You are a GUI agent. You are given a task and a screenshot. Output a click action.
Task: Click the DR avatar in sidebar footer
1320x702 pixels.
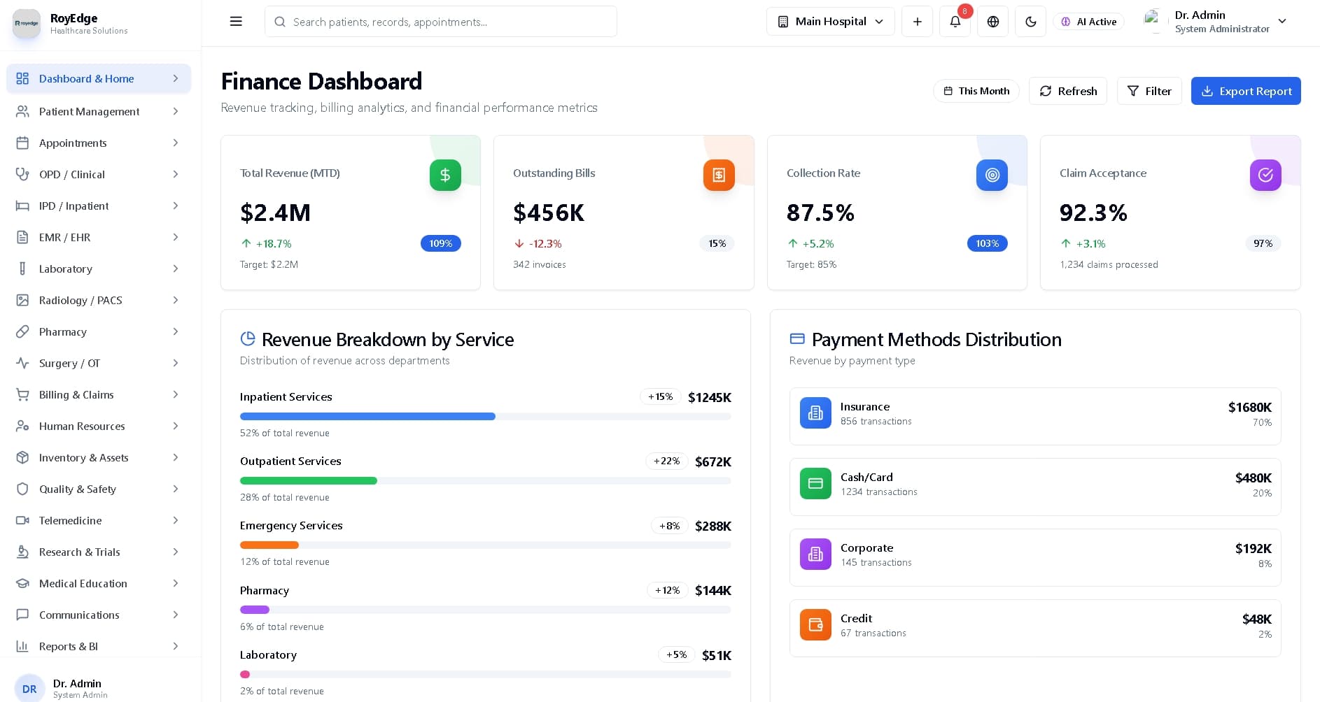click(x=29, y=689)
